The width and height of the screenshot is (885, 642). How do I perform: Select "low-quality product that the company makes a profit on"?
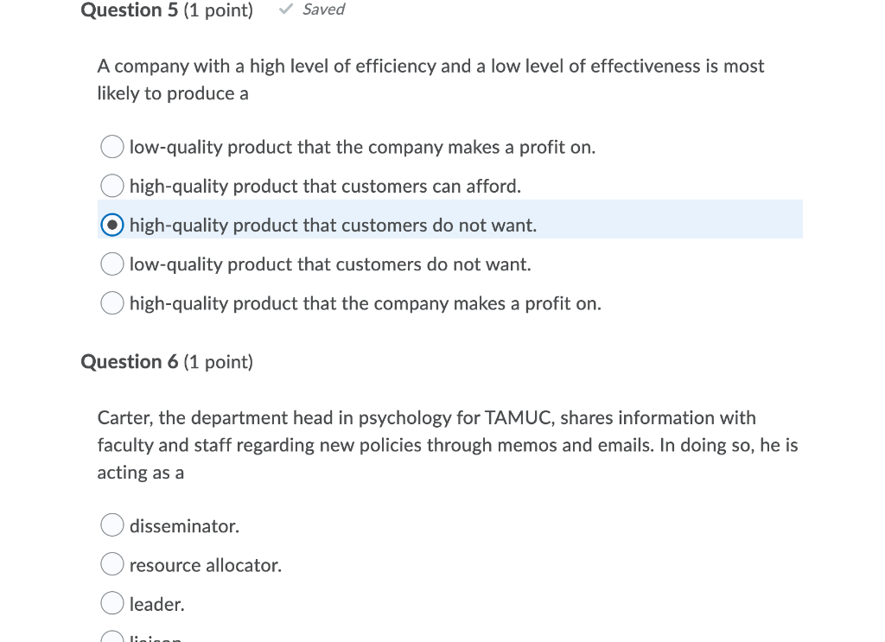[111, 146]
